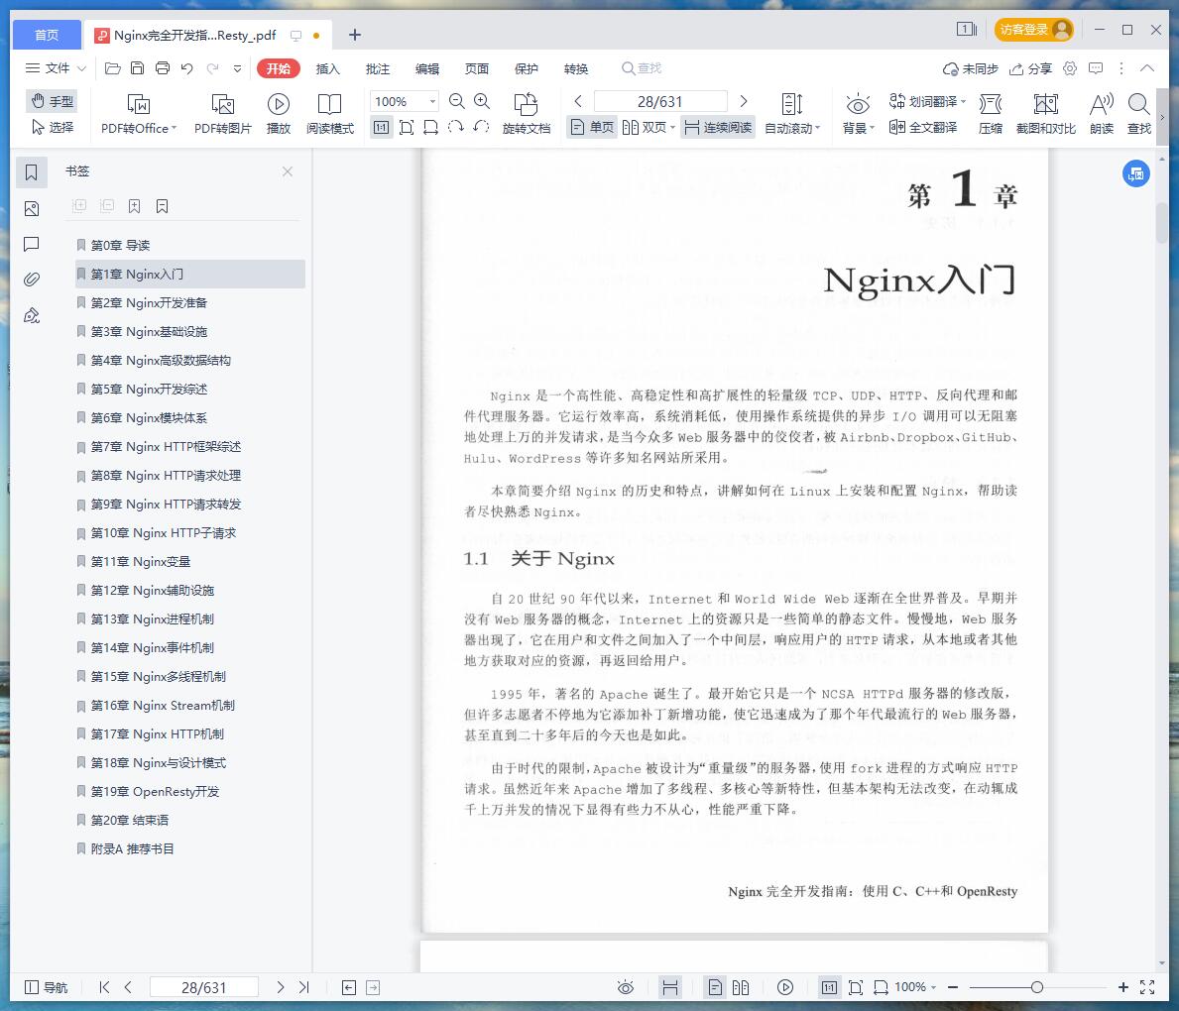
Task: Open a new tab with plus button
Action: point(355,35)
